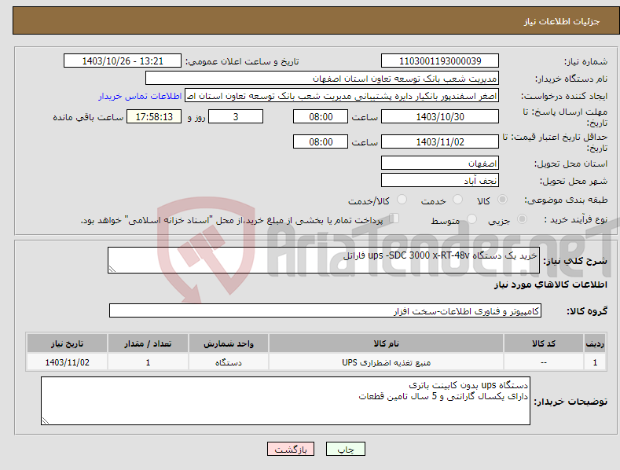Open the اطلاعات تماس خریدار link
Screen dimensions: 620x470
coord(140,96)
